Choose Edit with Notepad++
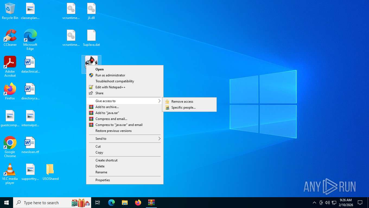This screenshot has height=208, width=369. 125,87
